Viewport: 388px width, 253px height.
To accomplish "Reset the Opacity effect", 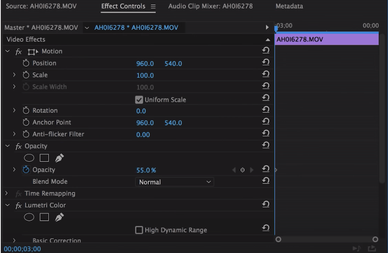I will point(266,145).
